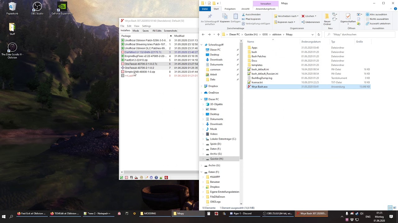Switch to Saves tab in Wrye Bash
The image size is (398, 223).
[146, 31]
